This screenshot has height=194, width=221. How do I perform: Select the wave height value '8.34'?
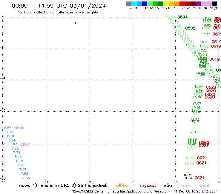pyautogui.click(x=12, y=140)
